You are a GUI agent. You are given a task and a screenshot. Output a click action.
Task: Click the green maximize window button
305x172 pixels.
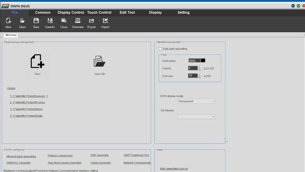(x=298, y=6)
